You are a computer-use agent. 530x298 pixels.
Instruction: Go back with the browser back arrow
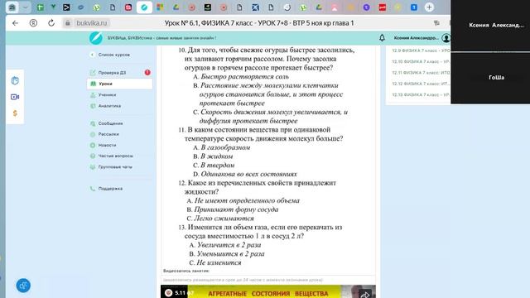point(15,23)
